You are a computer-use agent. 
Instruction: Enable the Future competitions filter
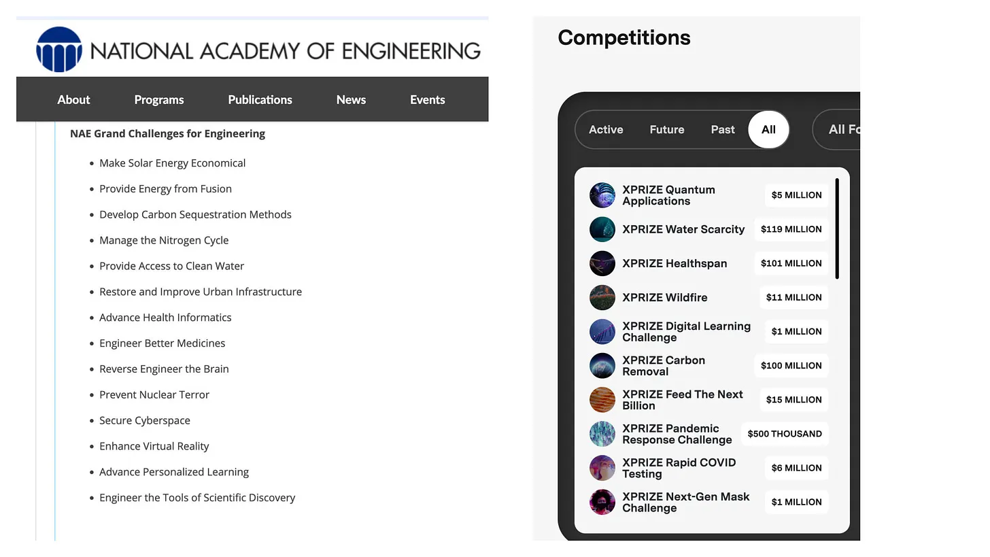click(666, 129)
